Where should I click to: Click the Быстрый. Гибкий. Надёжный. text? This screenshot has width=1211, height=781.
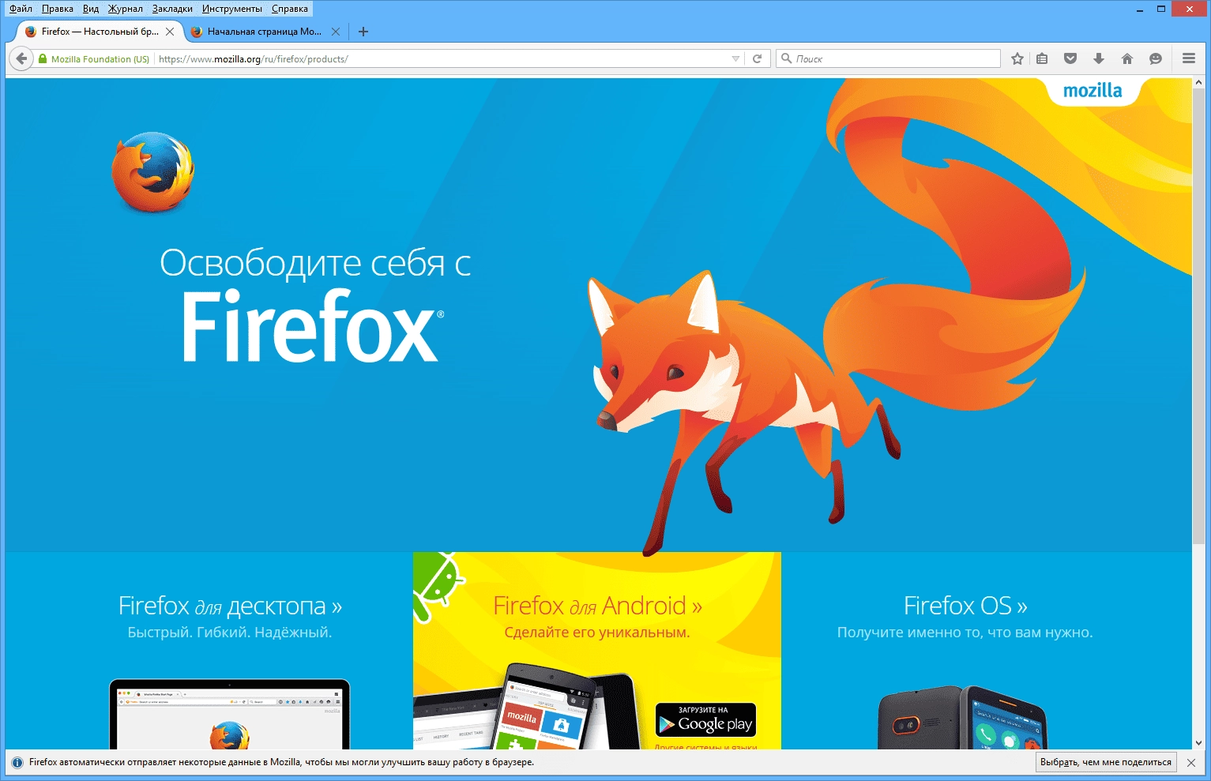tap(230, 633)
